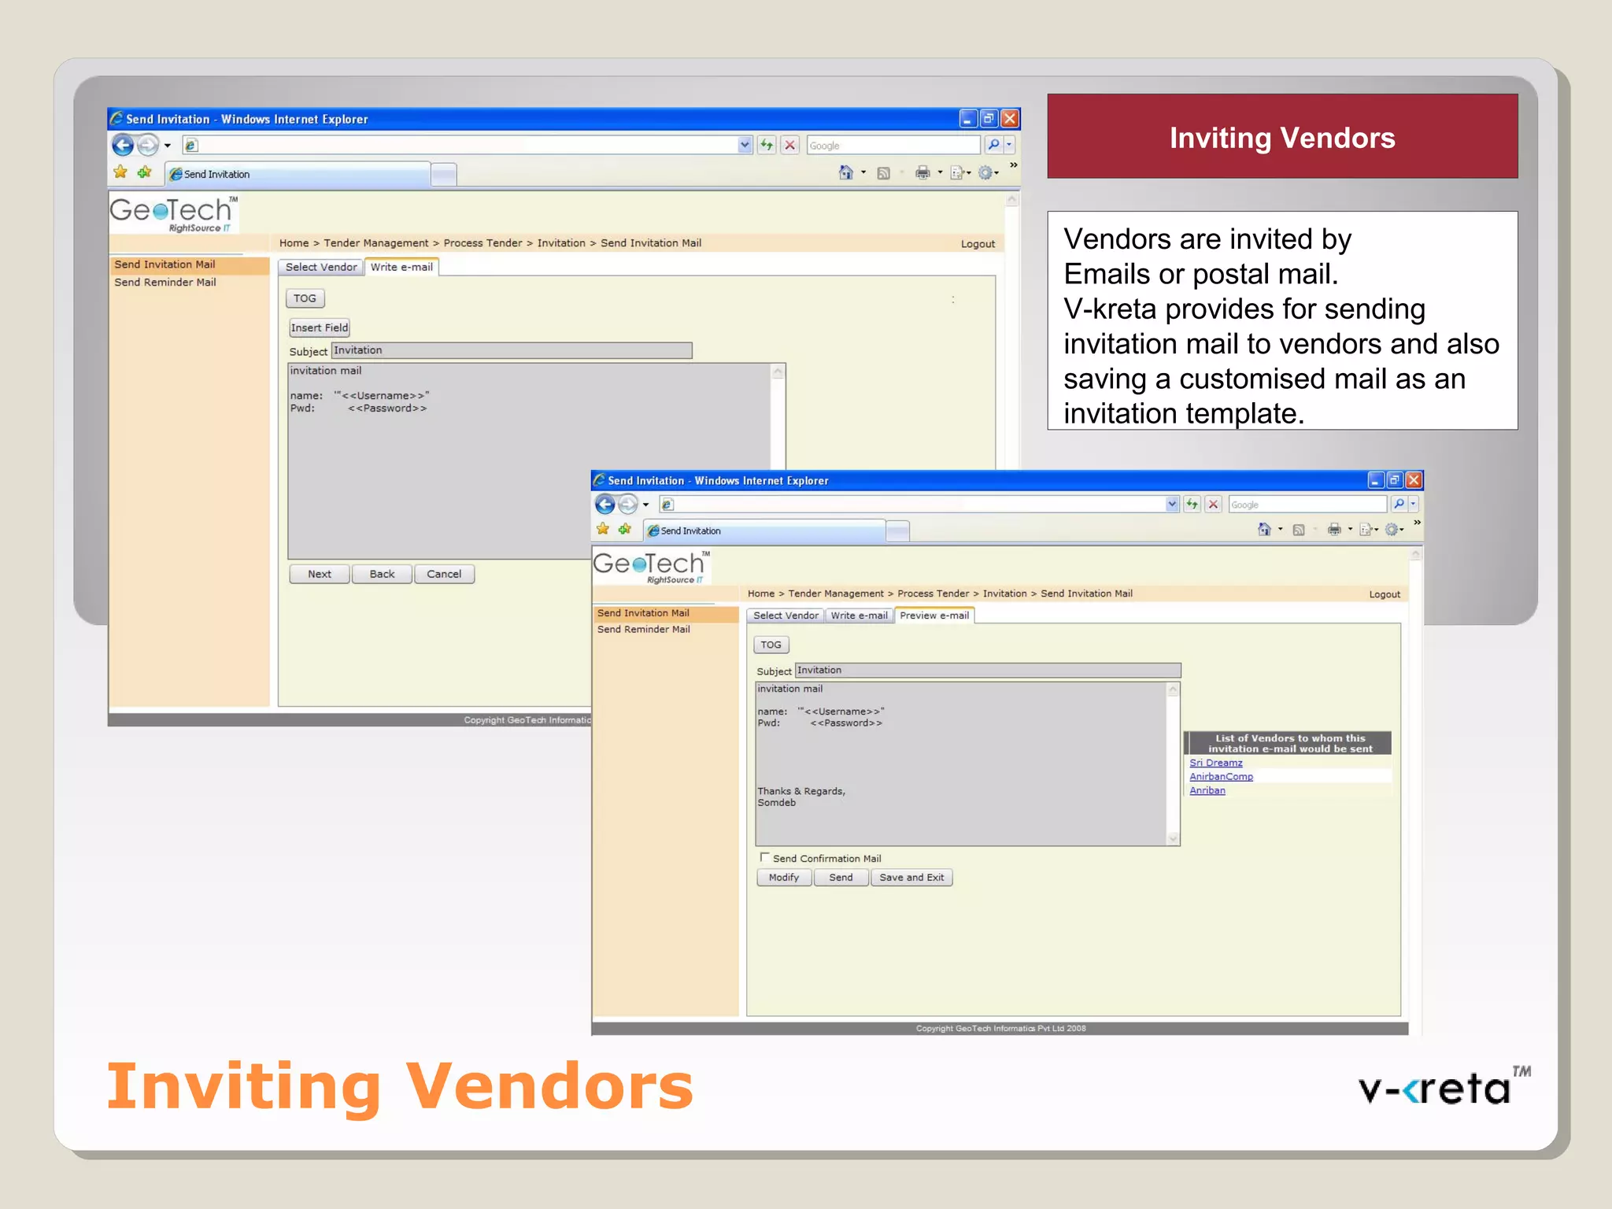Viewport: 1612px width, 1209px height.
Task: Click search magnifier in front IE window
Action: 1399,505
